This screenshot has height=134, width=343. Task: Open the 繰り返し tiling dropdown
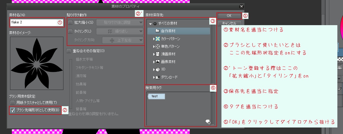[x=120, y=31]
